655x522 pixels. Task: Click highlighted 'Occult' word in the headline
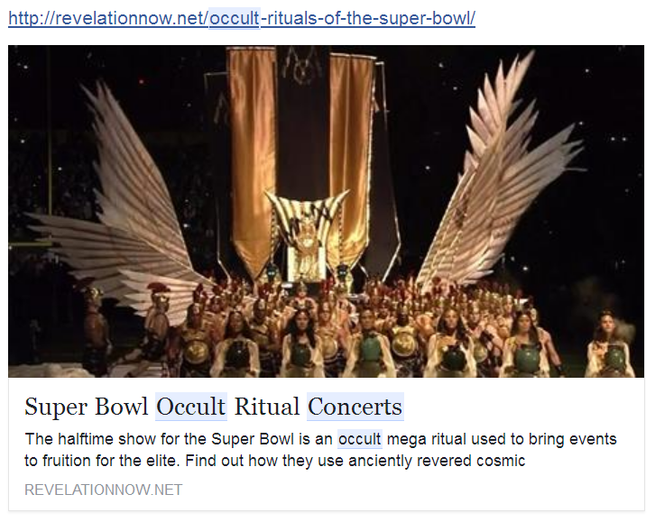point(191,406)
